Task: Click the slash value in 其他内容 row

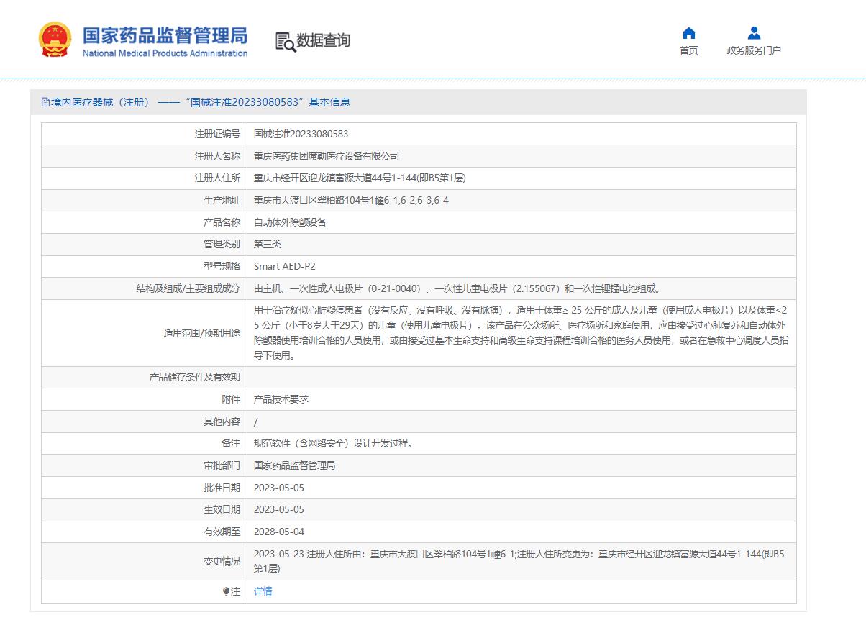Action: [x=255, y=421]
